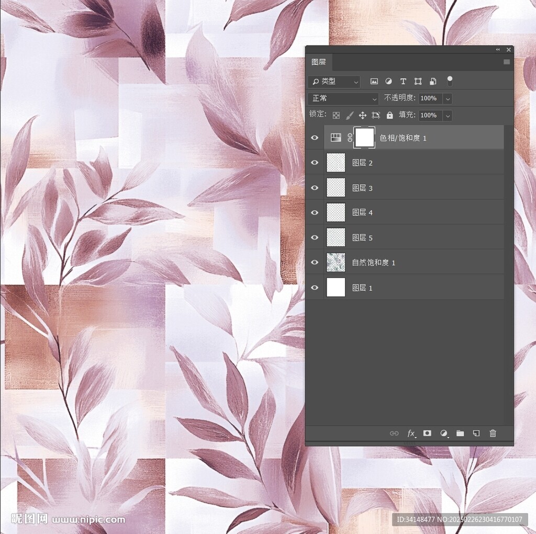Create new fill or adjustment layer
This screenshot has height=534, width=536.
pos(444,433)
